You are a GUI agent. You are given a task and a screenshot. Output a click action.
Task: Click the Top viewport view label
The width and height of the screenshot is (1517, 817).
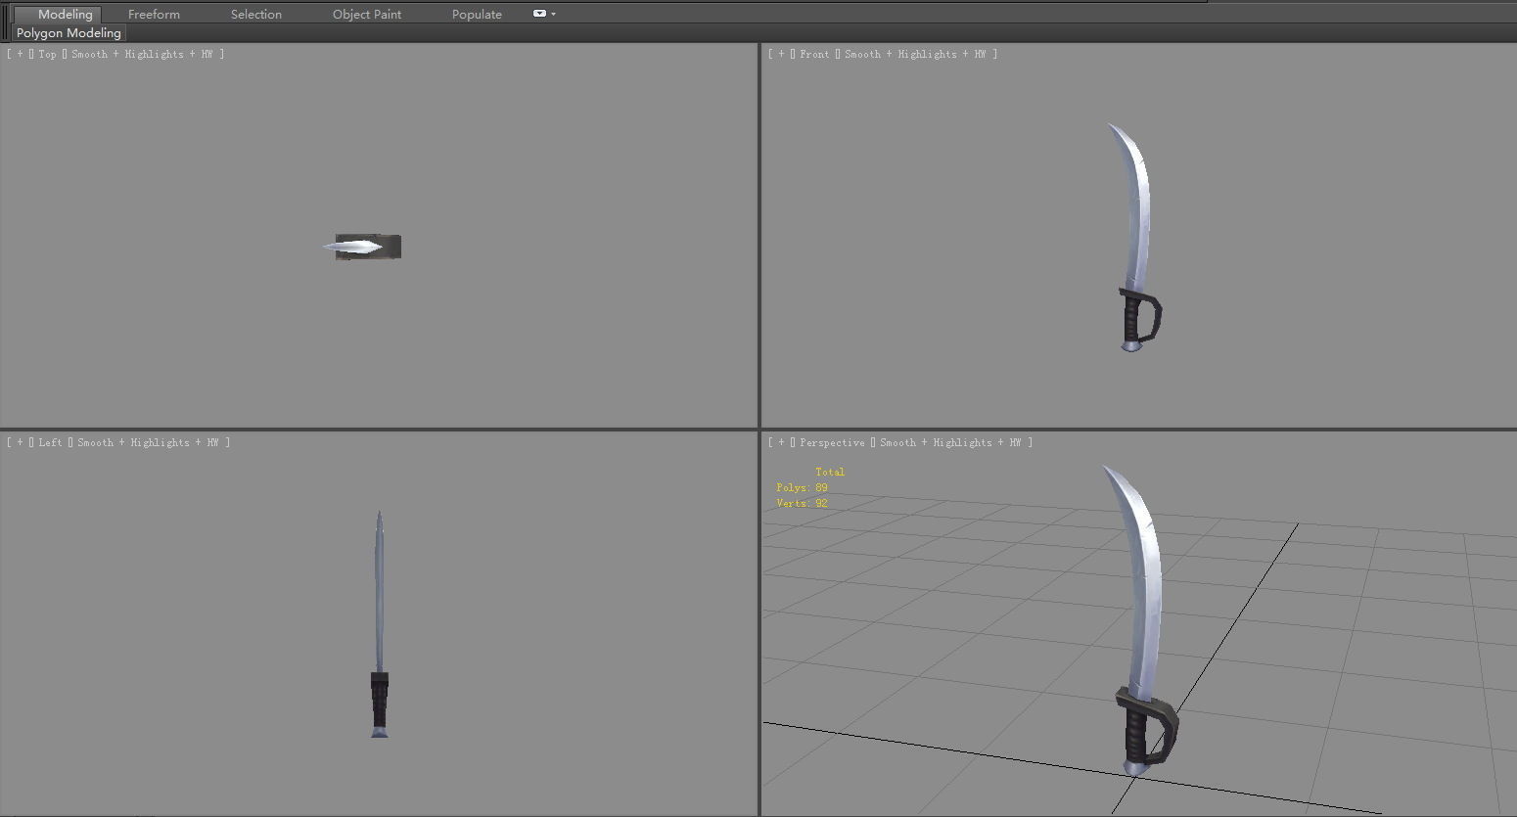47,55
